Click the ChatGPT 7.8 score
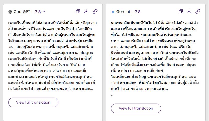Image resolution: width=209 pixels, height=121 pixels. [38, 12]
